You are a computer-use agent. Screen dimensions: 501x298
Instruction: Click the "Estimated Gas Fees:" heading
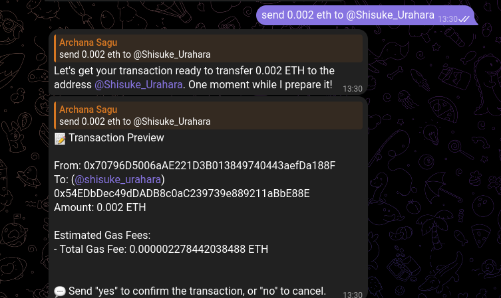102,235
